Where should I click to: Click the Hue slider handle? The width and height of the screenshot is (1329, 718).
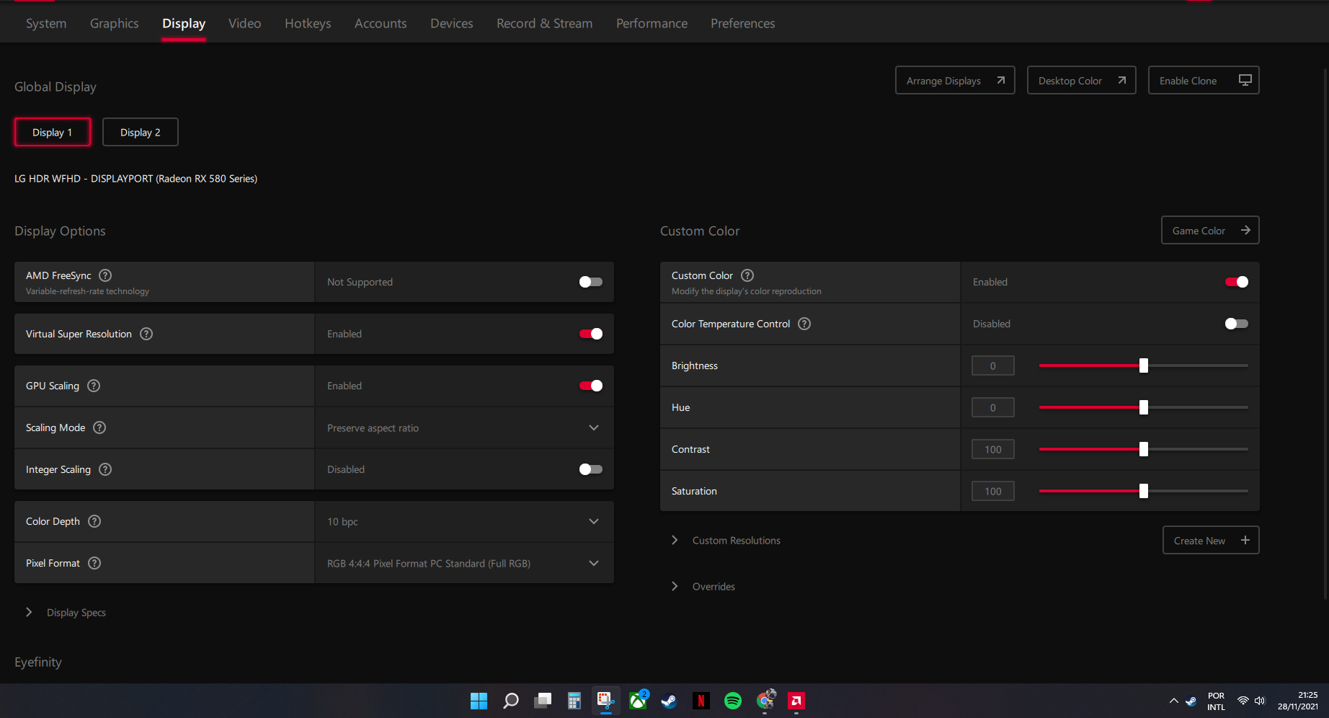tap(1144, 407)
